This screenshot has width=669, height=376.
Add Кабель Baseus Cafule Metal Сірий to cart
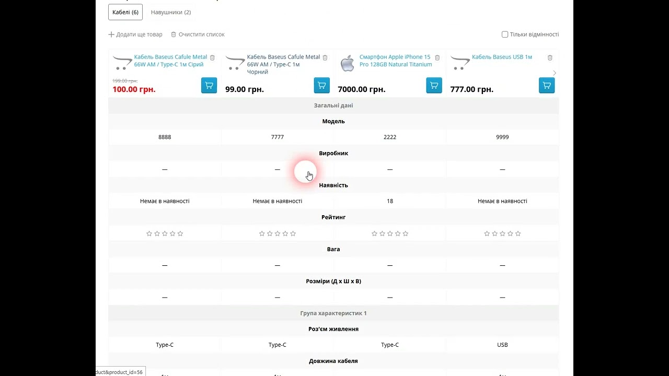click(x=209, y=85)
